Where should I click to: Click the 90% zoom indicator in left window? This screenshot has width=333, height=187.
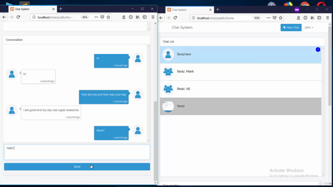coord(85,17)
